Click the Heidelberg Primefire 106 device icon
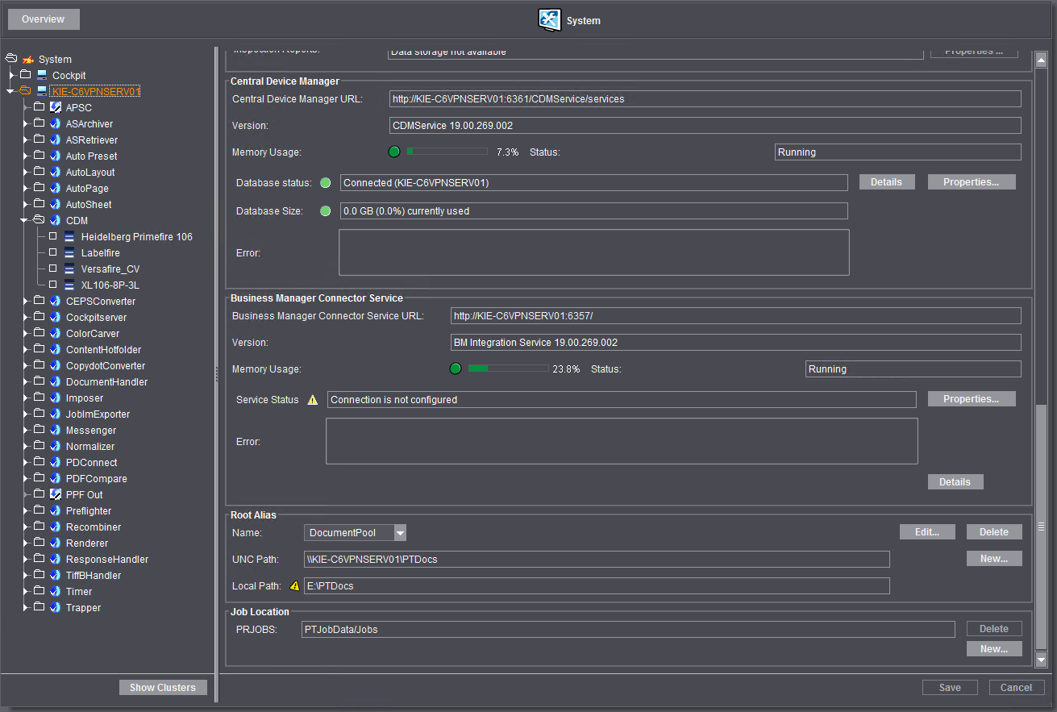The height and width of the screenshot is (712, 1057). (x=69, y=237)
